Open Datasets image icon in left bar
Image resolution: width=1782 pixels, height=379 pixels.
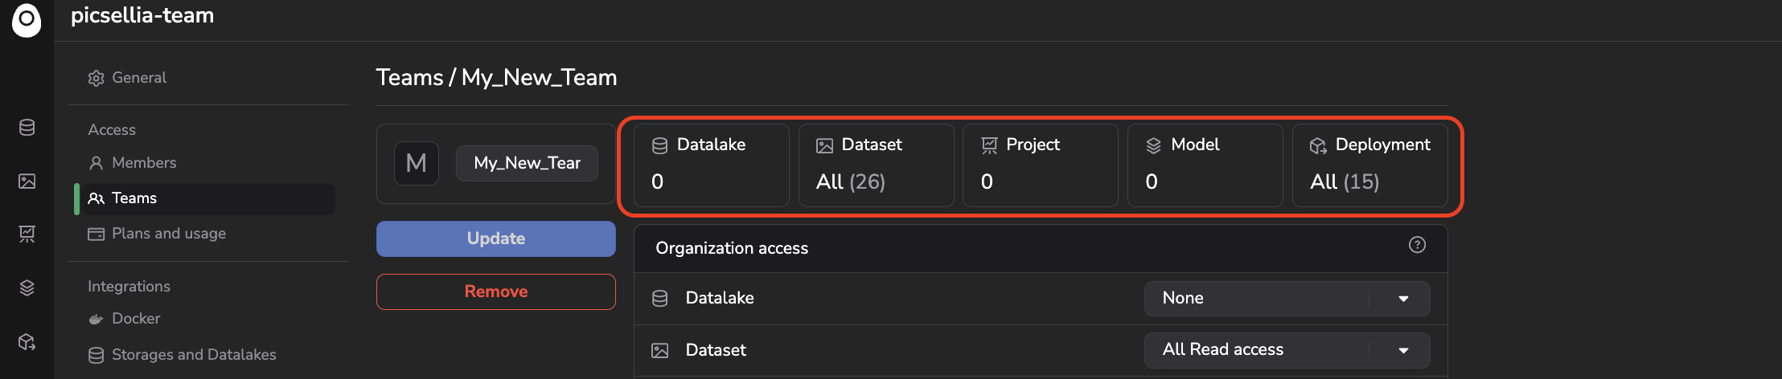click(27, 181)
